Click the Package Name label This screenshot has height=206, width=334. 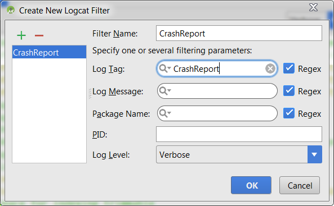[x=121, y=114]
